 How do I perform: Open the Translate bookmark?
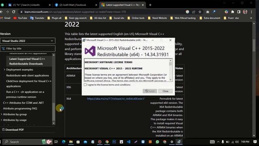(37, 18)
